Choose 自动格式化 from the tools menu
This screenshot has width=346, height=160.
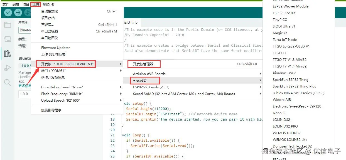(77, 11)
